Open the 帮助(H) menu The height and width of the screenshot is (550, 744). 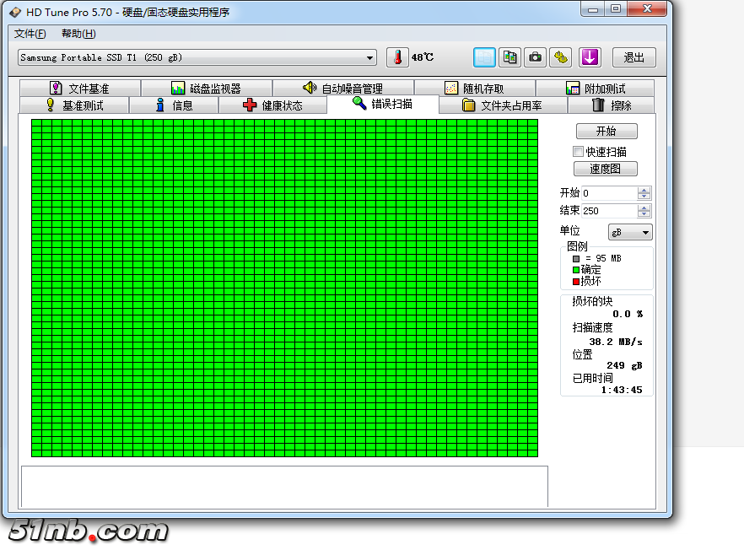78,34
